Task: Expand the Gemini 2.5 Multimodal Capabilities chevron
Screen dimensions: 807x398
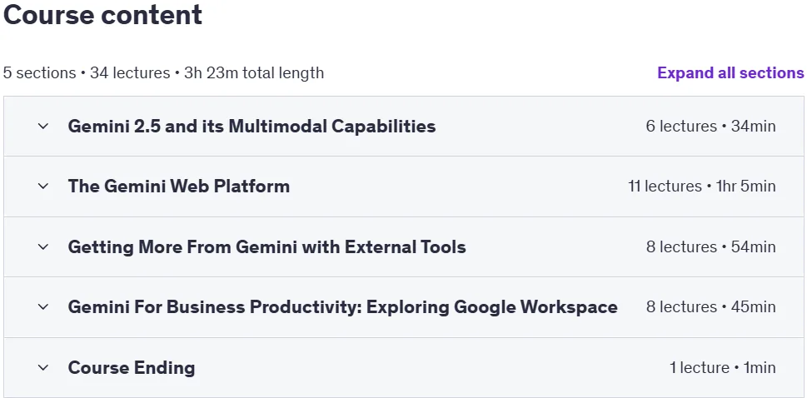Action: point(43,127)
